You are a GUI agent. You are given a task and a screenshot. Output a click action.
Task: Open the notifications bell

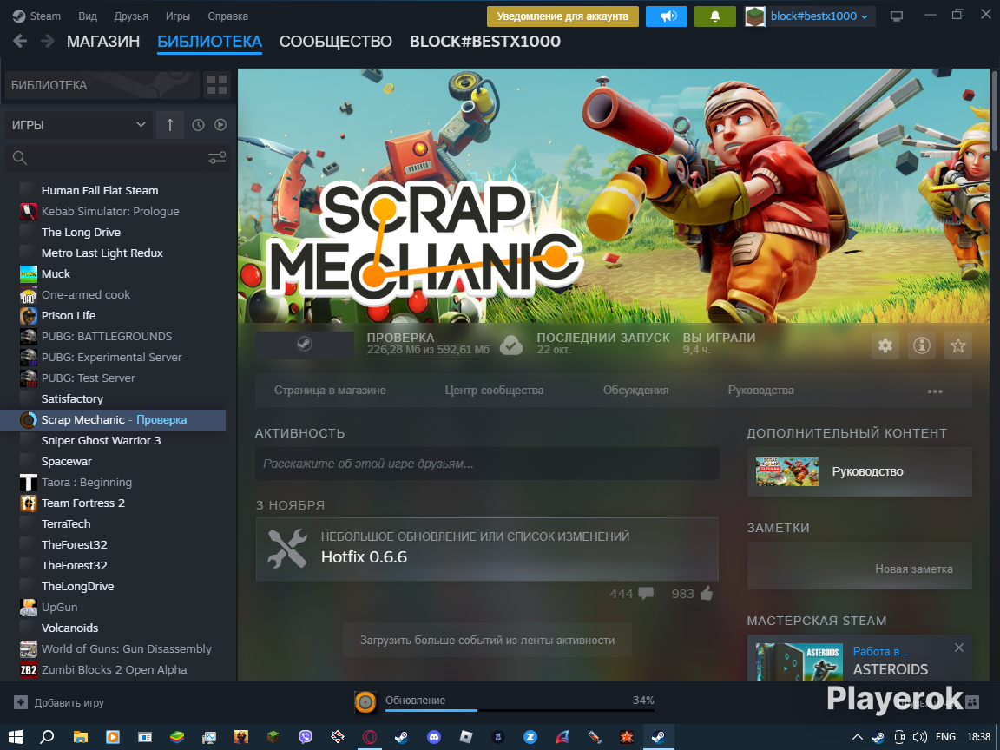click(x=715, y=16)
